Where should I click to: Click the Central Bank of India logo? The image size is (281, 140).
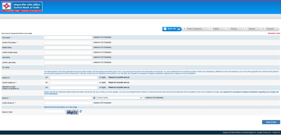coord(22,7)
